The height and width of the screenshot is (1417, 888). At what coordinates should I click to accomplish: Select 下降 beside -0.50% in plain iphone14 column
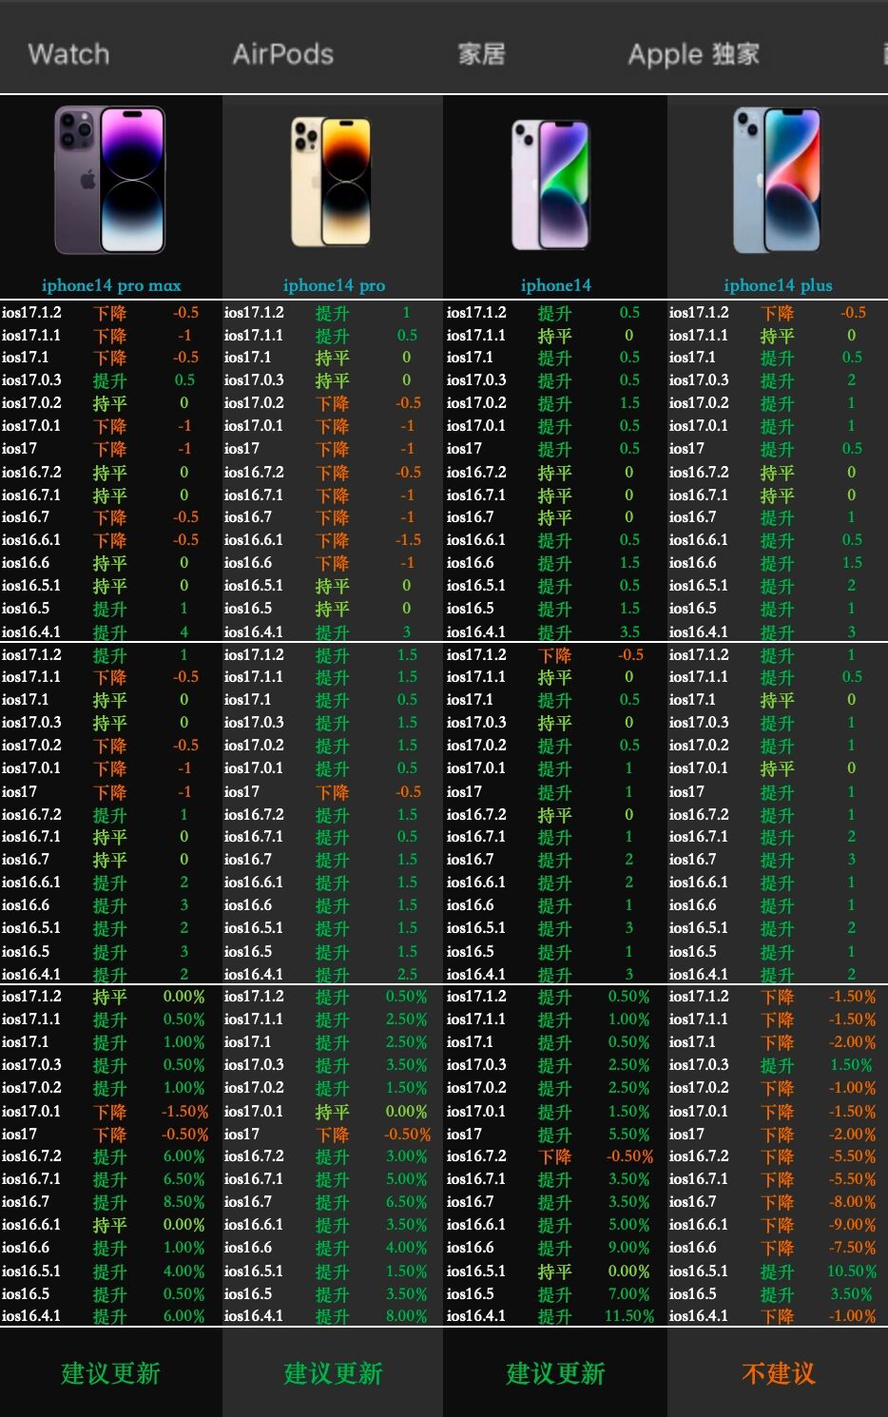554,1157
